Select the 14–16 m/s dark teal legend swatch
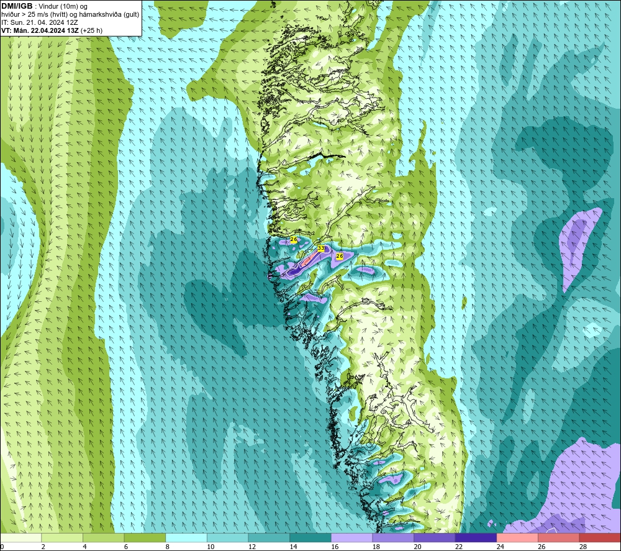The height and width of the screenshot is (551, 621). point(310,538)
